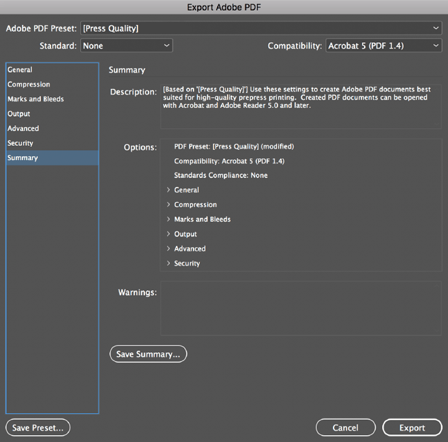Expand the Advanced options summary entry
Viewport: 448px width, 442px height.
coord(169,248)
